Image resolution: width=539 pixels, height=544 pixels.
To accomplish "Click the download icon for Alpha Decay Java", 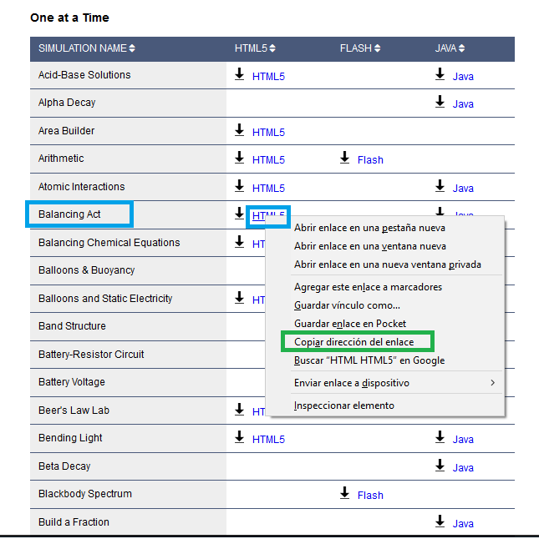I will [x=440, y=103].
